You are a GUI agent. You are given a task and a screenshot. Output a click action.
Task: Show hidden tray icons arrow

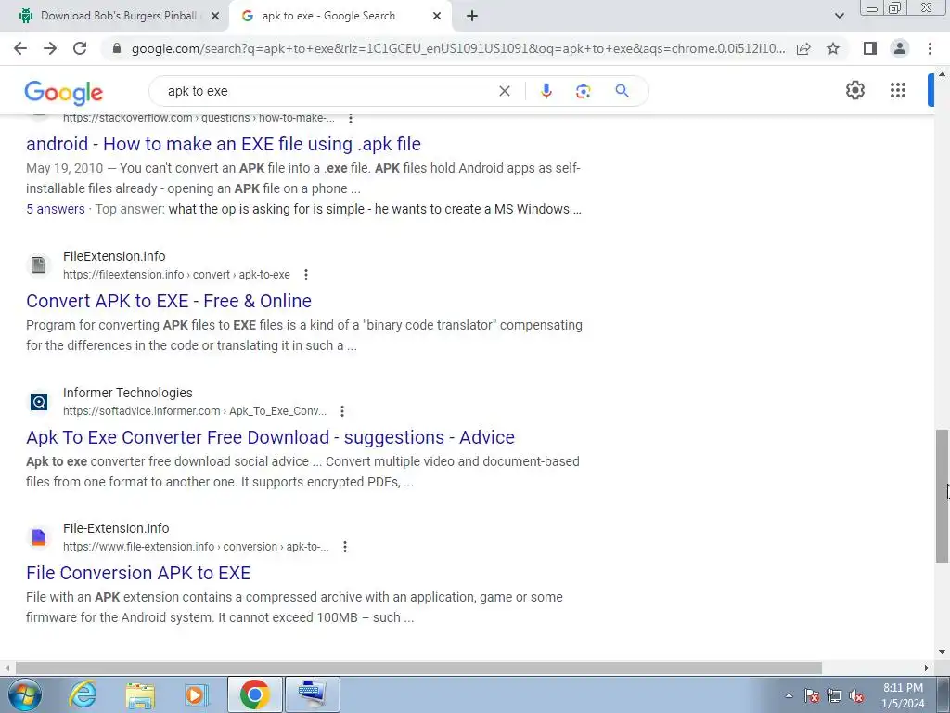tap(789, 696)
